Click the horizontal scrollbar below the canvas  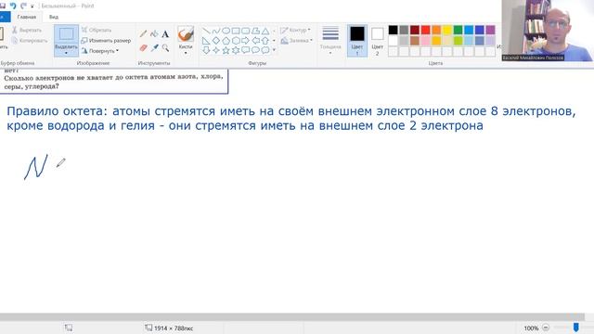291,317
